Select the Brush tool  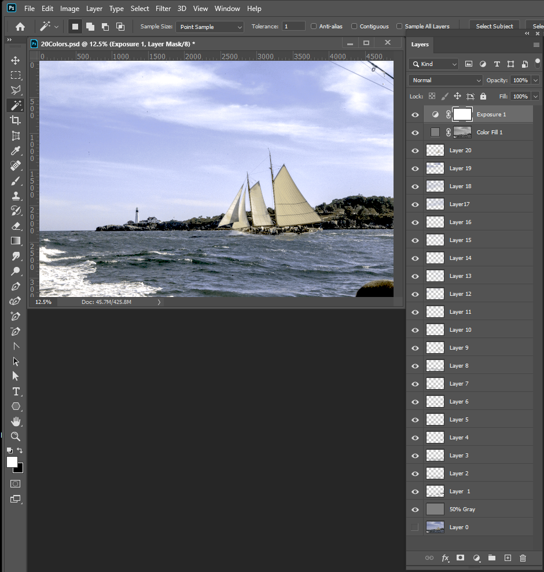15,181
